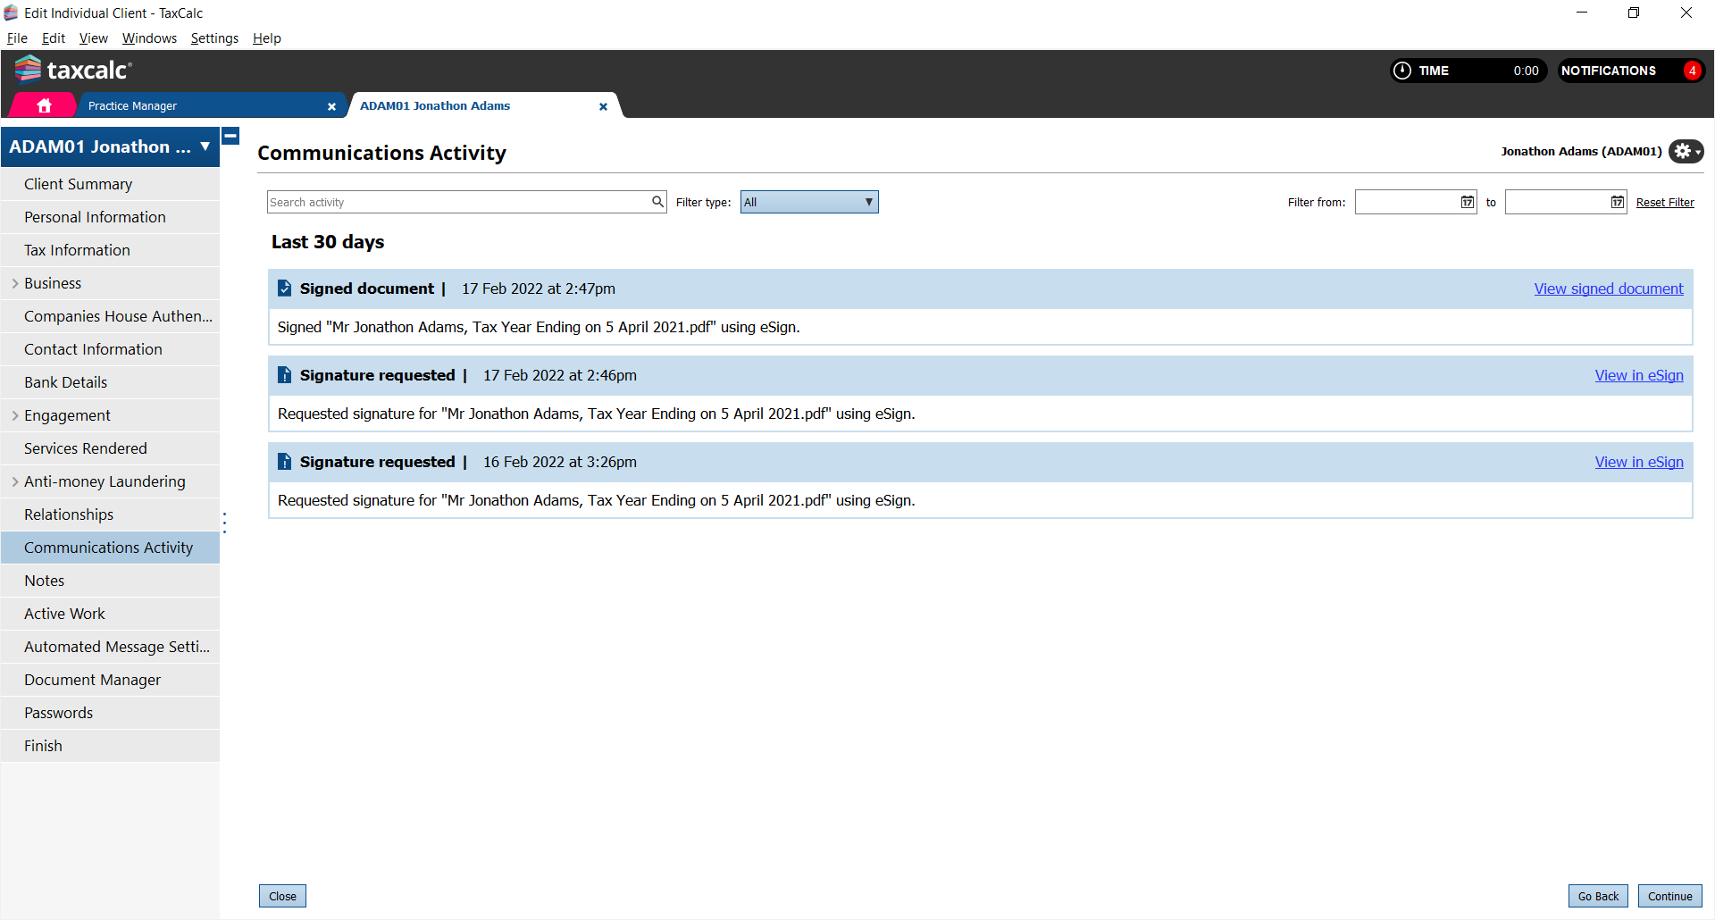Open the Settings menu
Screen dimensions: 1715x920
pyautogui.click(x=214, y=38)
